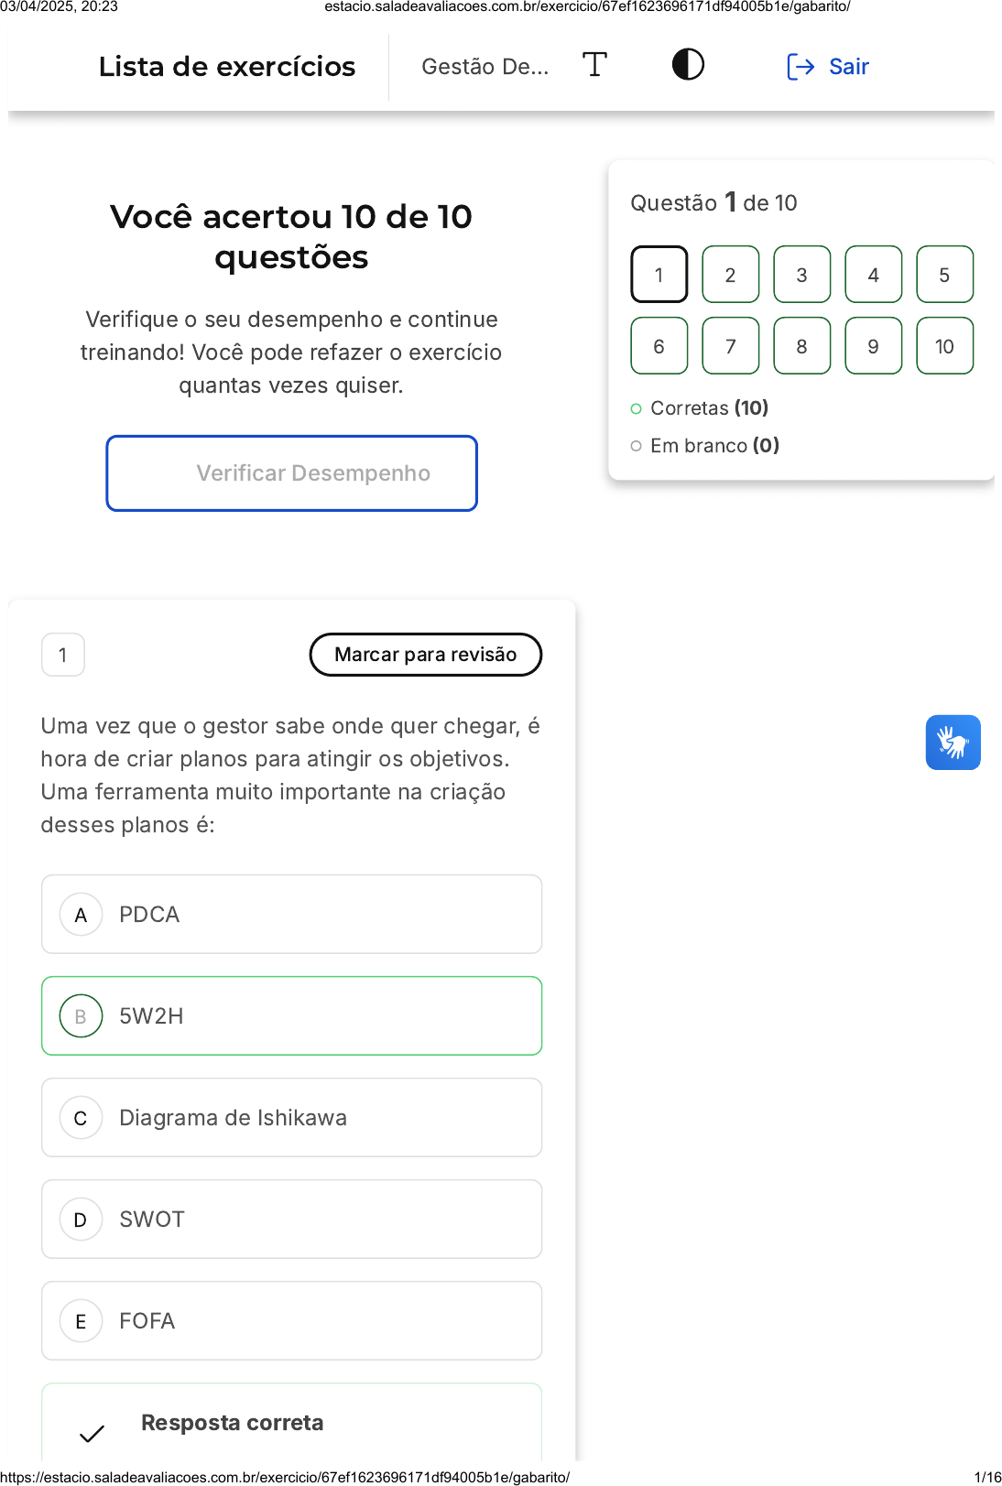The width and height of the screenshot is (1002, 1486).
Task: Click the Sair logout icon
Action: 801,67
